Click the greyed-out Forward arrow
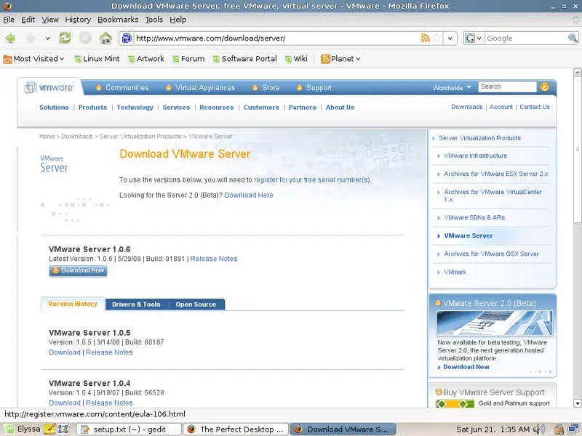Image resolution: width=582 pixels, height=436 pixels. [31, 39]
